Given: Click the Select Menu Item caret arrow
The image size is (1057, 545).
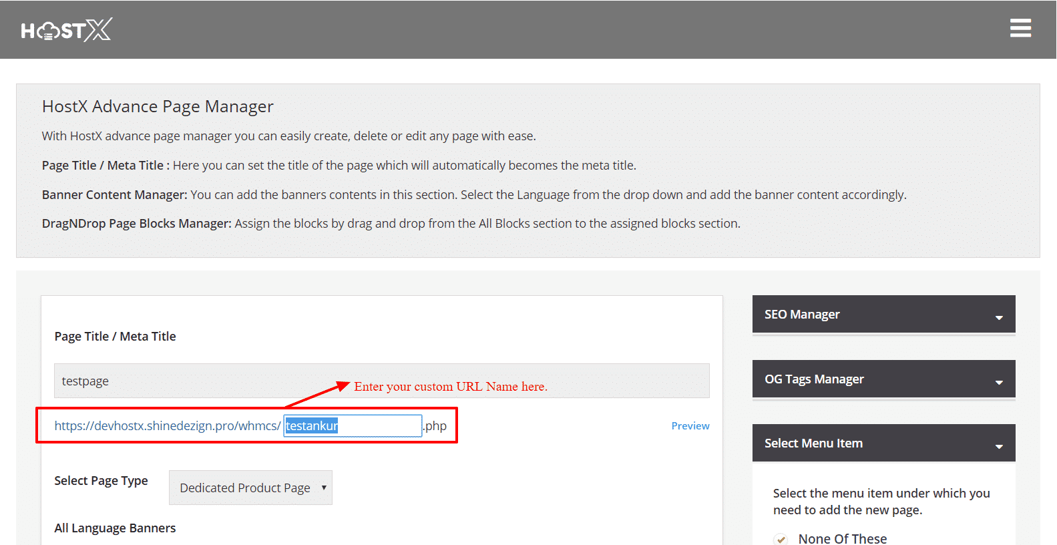Looking at the screenshot, I should pos(999,446).
